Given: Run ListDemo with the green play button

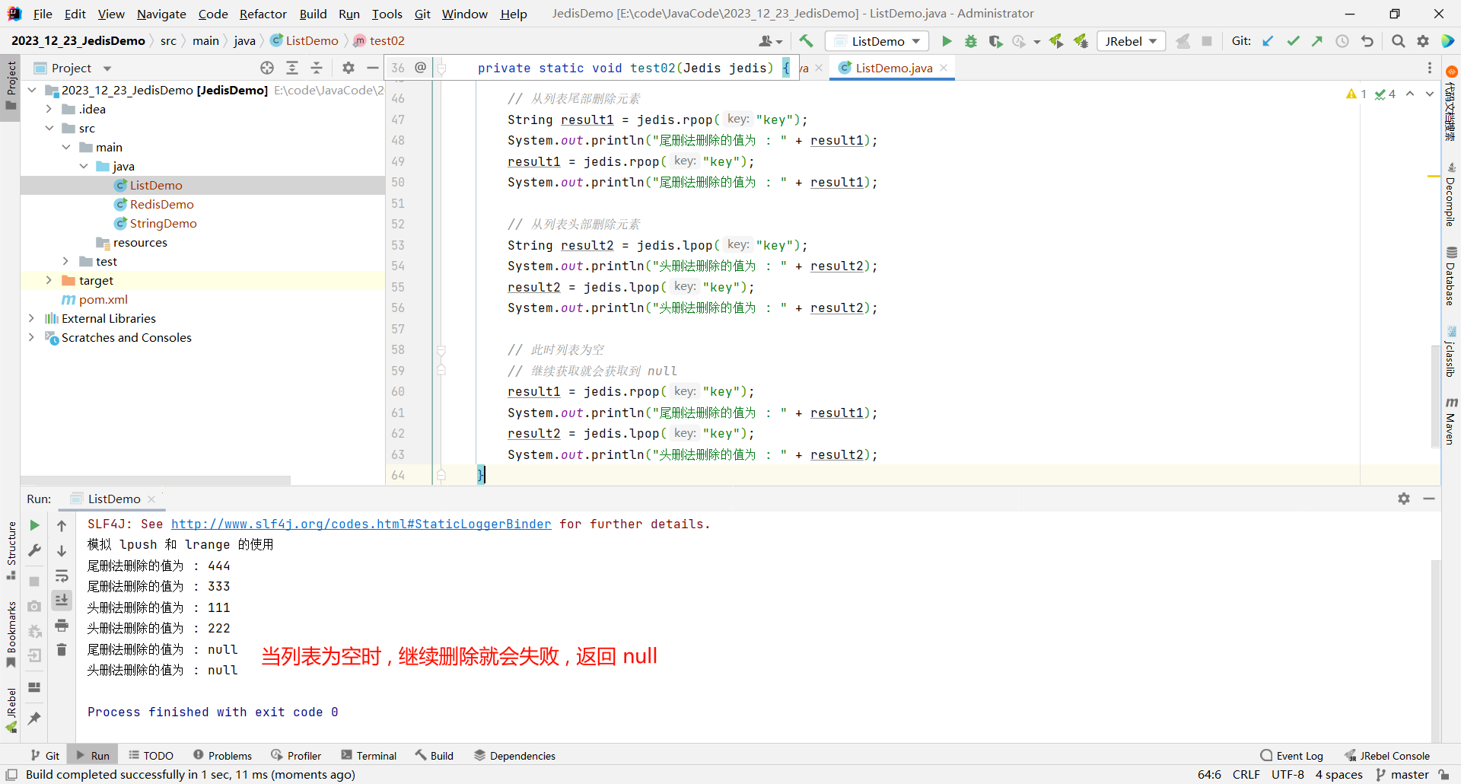Looking at the screenshot, I should (x=947, y=41).
